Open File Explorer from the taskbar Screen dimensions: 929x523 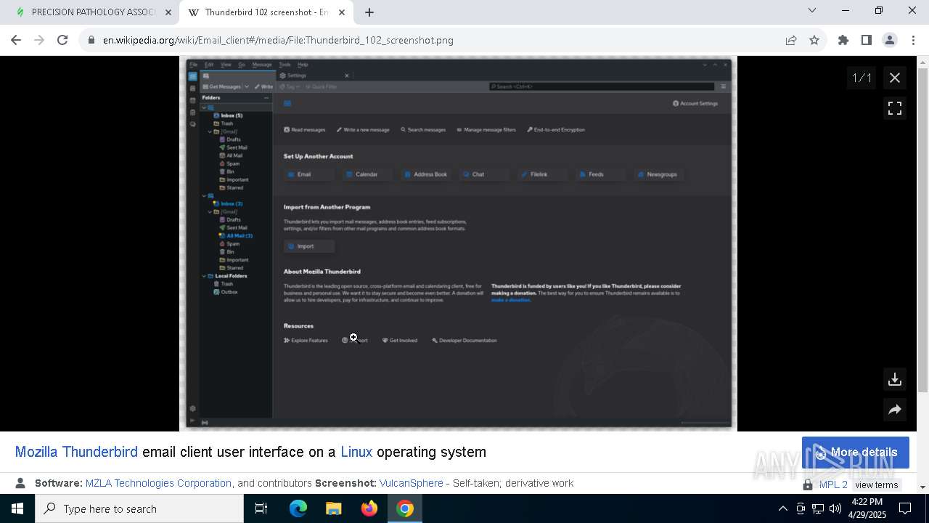(x=334, y=508)
